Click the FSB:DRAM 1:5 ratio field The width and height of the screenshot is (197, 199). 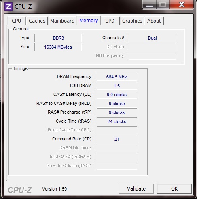[117, 86]
